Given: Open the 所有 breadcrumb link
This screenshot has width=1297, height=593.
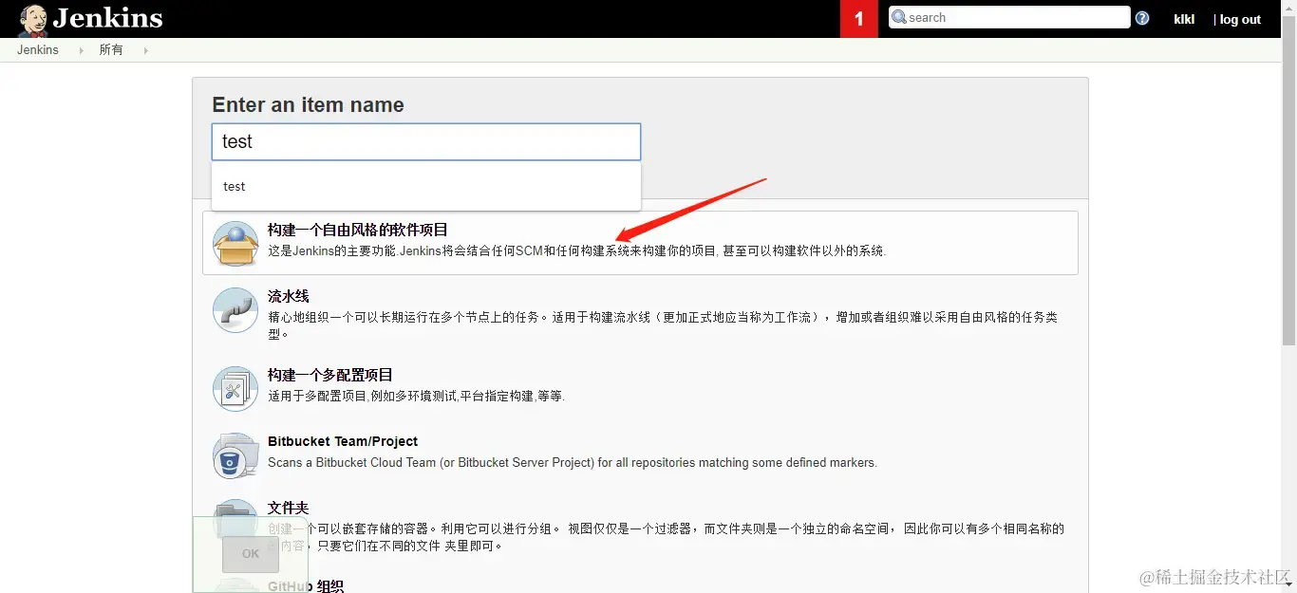Looking at the screenshot, I should click(111, 50).
